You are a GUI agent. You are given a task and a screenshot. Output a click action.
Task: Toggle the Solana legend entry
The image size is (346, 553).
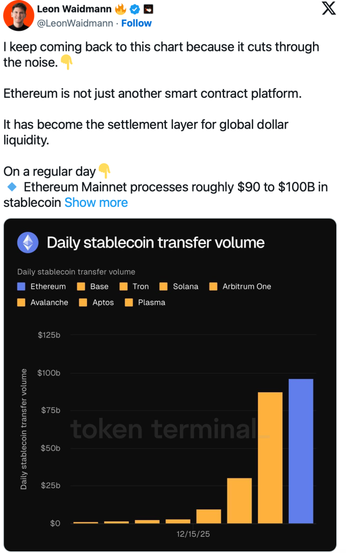tap(179, 287)
